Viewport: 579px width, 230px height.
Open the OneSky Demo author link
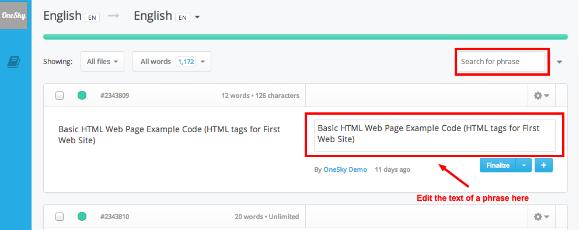pos(346,169)
